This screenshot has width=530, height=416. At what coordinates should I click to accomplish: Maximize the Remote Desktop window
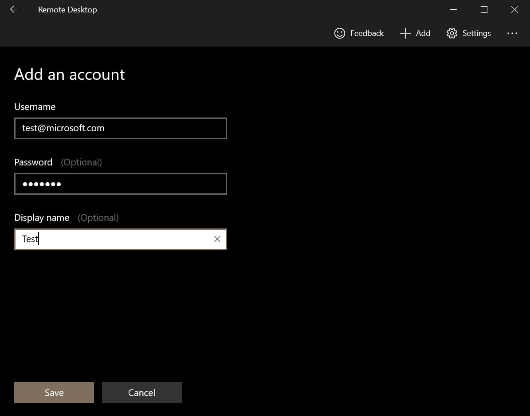coord(484,9)
